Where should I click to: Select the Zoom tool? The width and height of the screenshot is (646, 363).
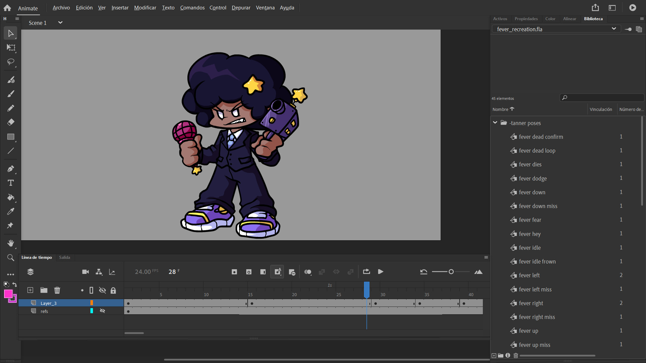pos(10,257)
